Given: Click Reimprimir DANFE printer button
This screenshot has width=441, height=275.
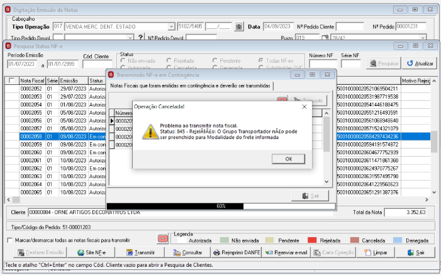Looking at the screenshot, I should (x=237, y=252).
